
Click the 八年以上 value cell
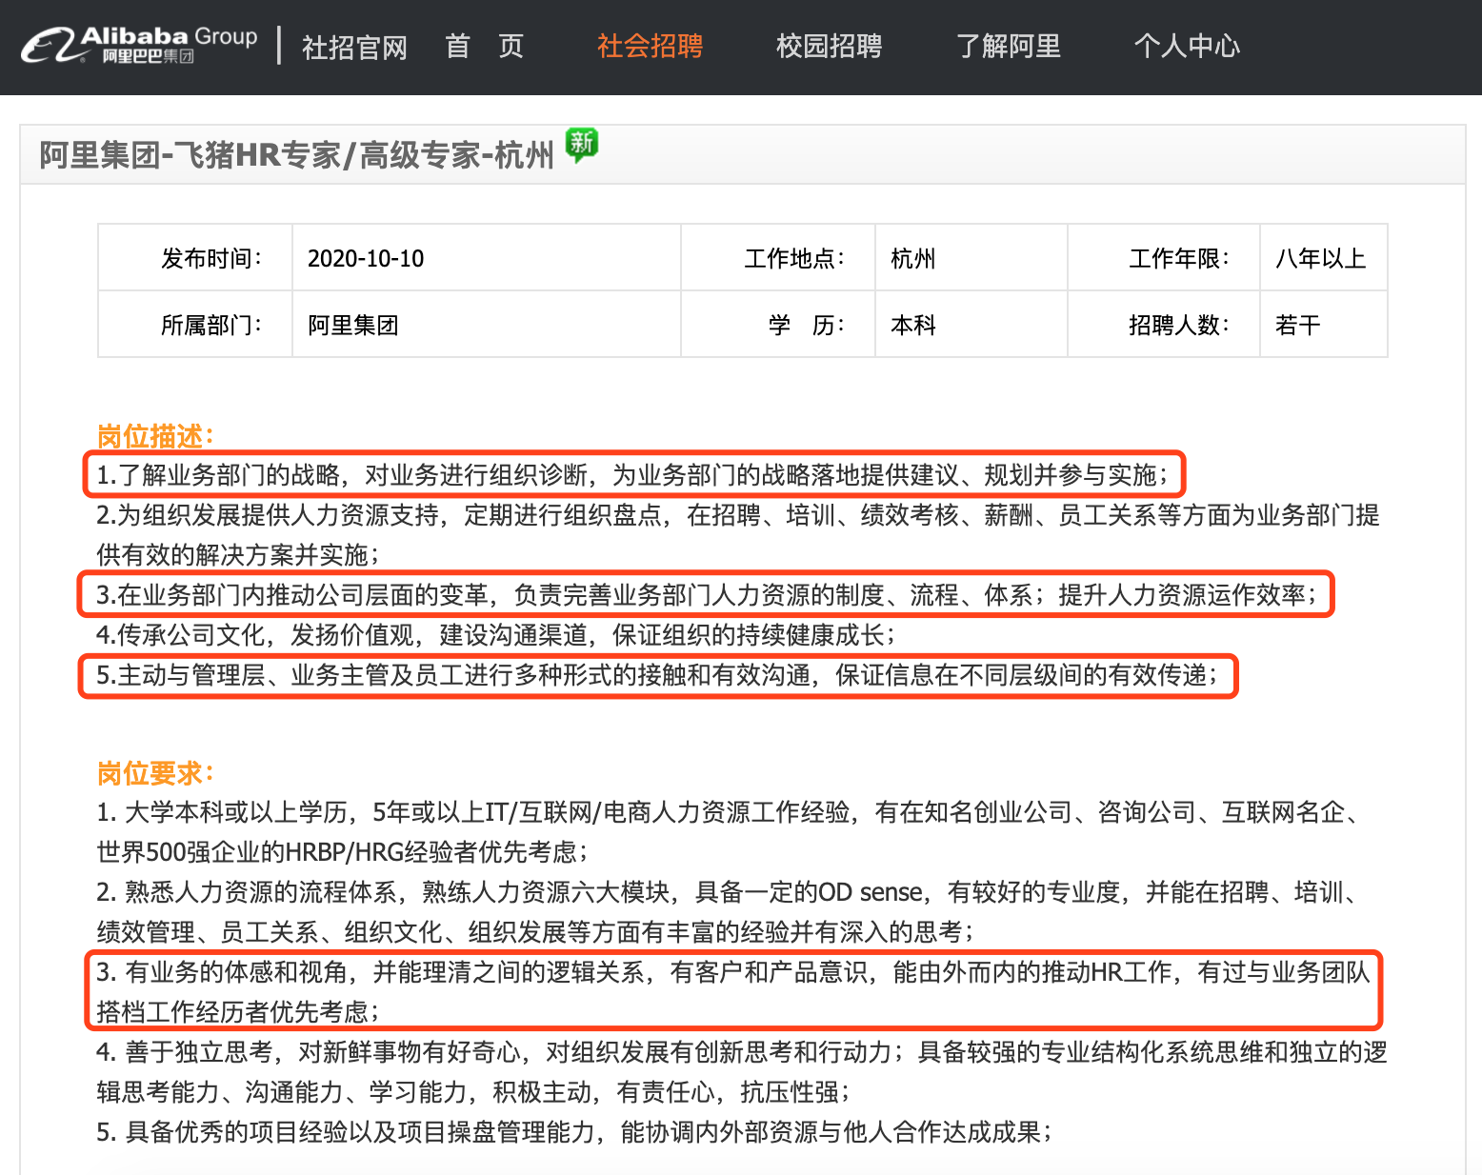pos(1324,258)
